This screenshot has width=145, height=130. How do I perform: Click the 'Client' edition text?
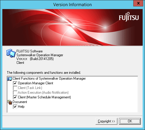[20, 63]
